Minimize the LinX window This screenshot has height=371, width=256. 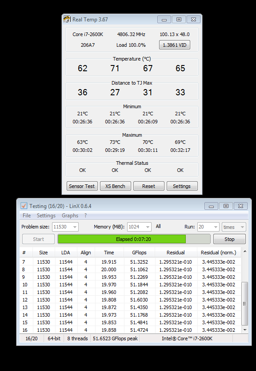[212, 206]
